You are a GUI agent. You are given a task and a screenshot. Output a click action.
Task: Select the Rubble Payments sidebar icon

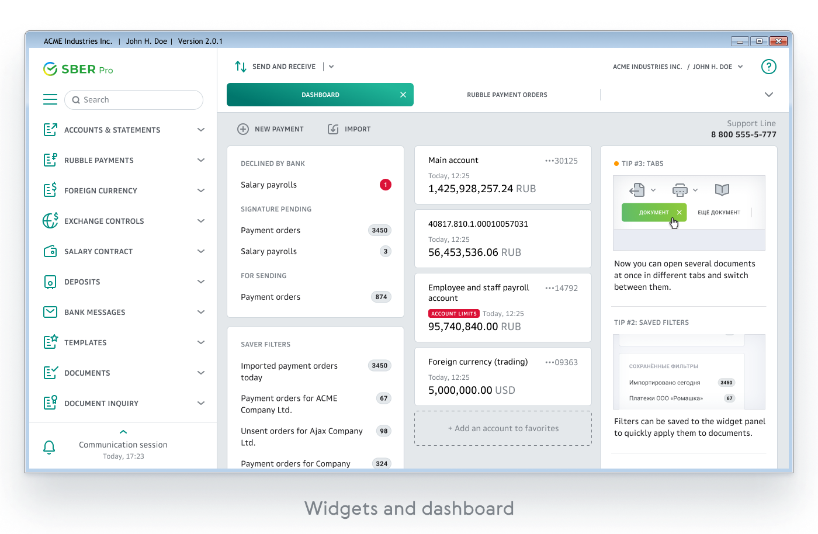click(50, 160)
